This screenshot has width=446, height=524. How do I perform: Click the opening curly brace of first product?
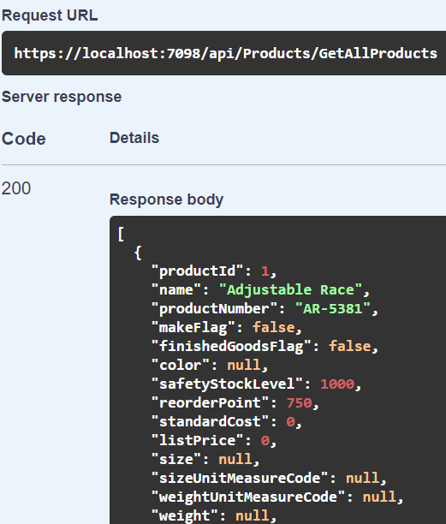(x=138, y=253)
